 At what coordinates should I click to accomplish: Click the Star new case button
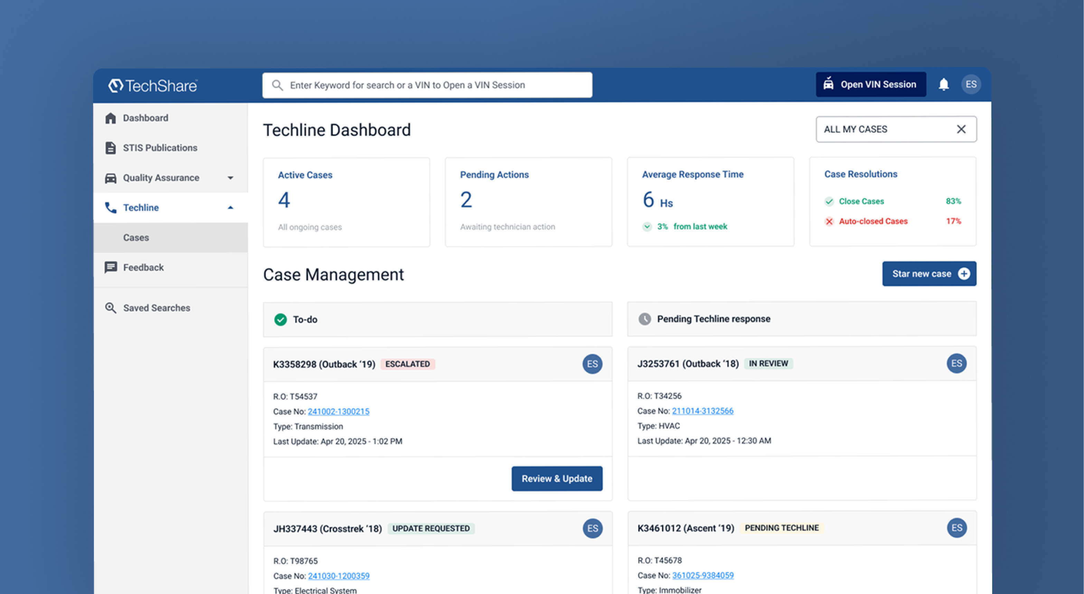coord(930,274)
